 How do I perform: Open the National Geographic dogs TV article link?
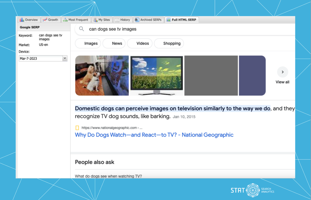pos(154,135)
